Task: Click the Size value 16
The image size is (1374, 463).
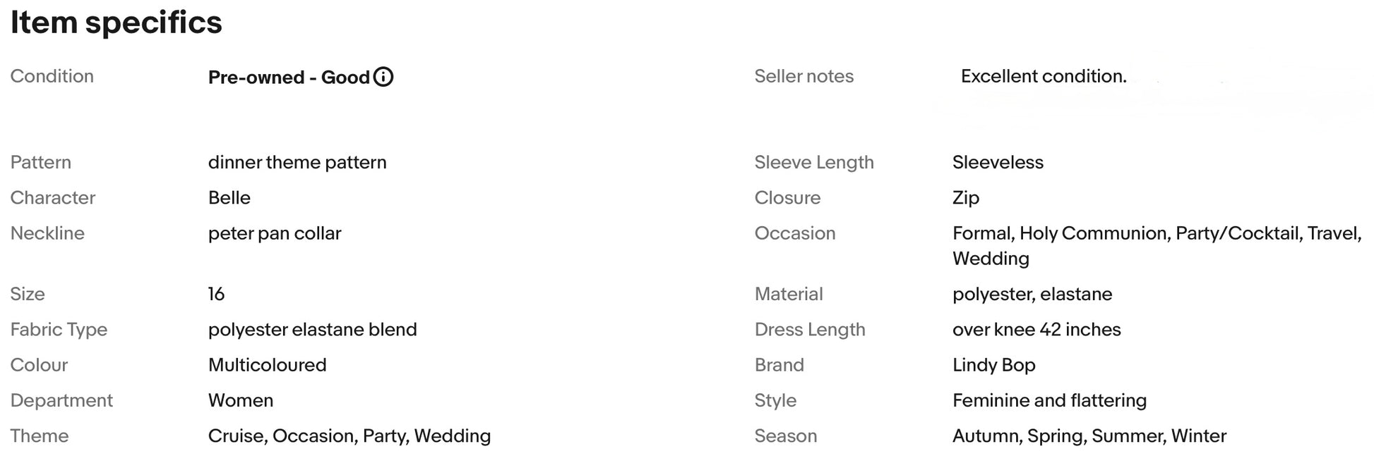Action: pyautogui.click(x=216, y=294)
